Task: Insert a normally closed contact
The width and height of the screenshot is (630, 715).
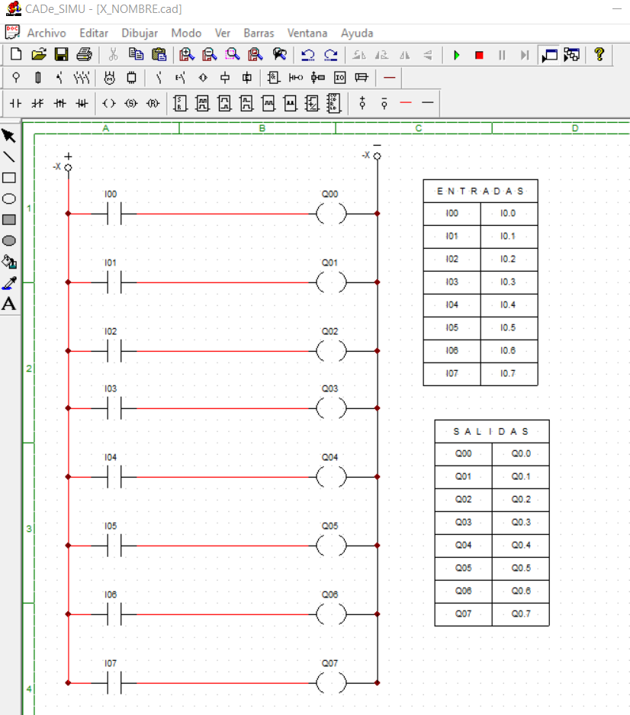Action: tap(37, 103)
